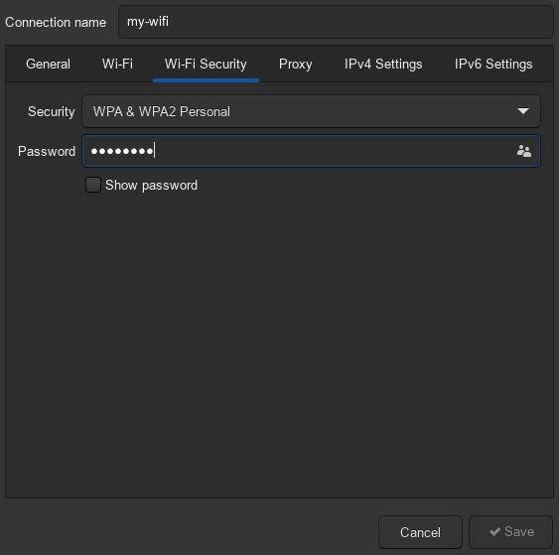559x555 pixels.
Task: Click the Security field label
Action: point(52,111)
